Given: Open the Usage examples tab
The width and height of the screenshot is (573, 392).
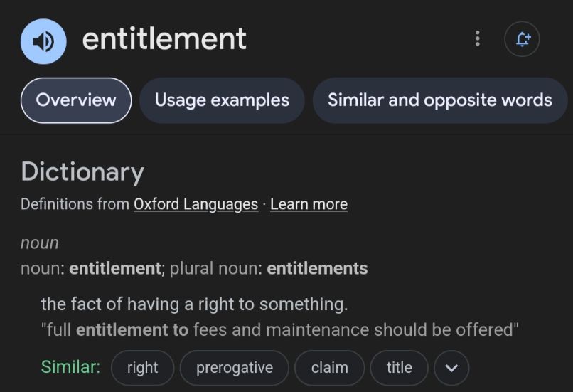Looking at the screenshot, I should 222,100.
